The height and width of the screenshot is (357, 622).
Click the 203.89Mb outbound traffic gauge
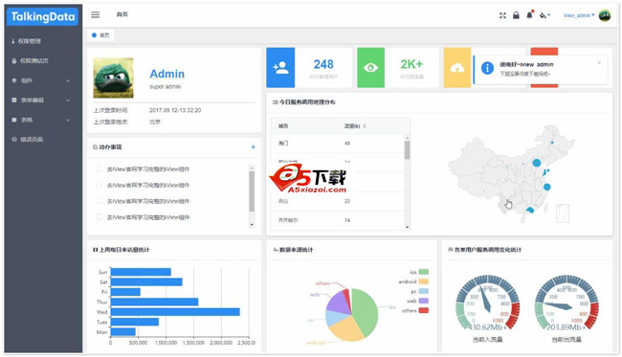point(566,303)
